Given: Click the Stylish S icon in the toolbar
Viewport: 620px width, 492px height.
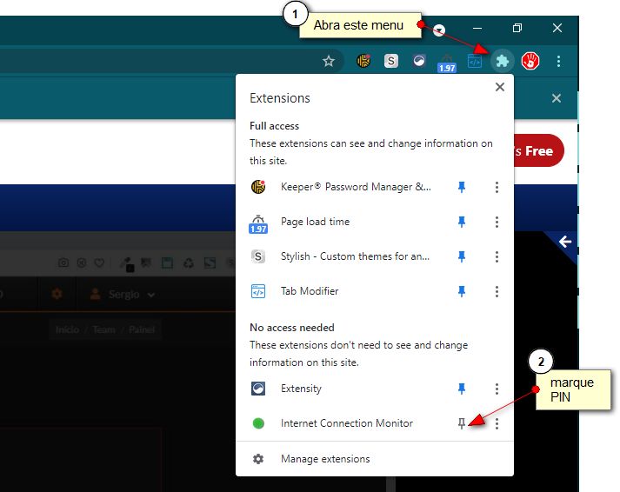Looking at the screenshot, I should coord(391,61).
